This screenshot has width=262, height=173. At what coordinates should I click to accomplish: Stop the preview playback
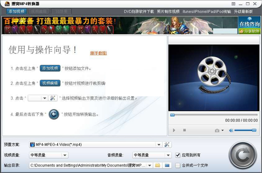[x=184, y=130]
